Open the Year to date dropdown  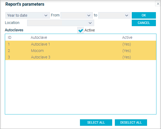tap(28, 15)
